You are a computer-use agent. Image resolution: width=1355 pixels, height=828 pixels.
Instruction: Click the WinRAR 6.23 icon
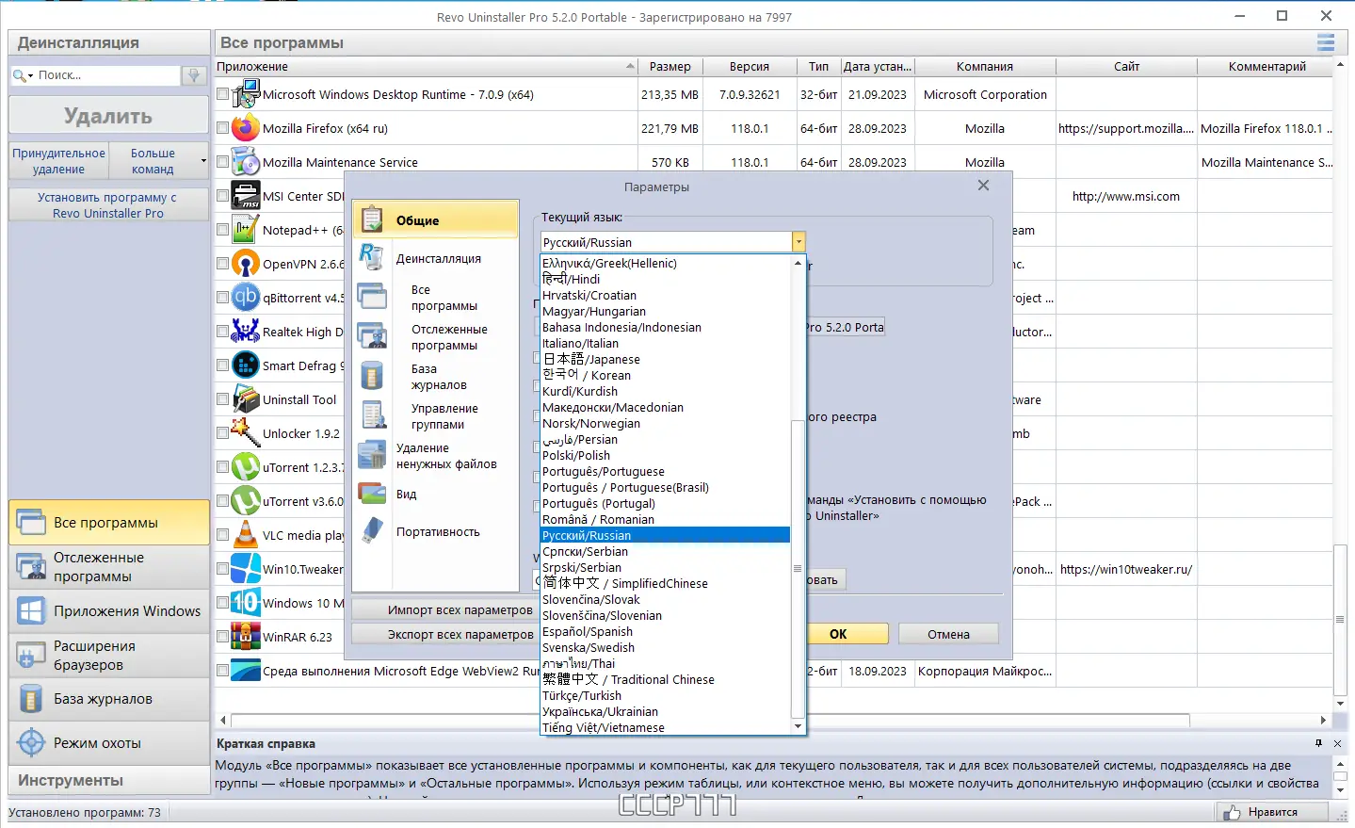246,637
